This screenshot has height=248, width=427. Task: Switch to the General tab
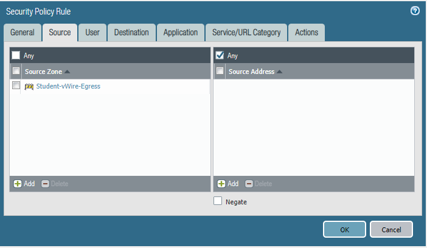pyautogui.click(x=23, y=33)
